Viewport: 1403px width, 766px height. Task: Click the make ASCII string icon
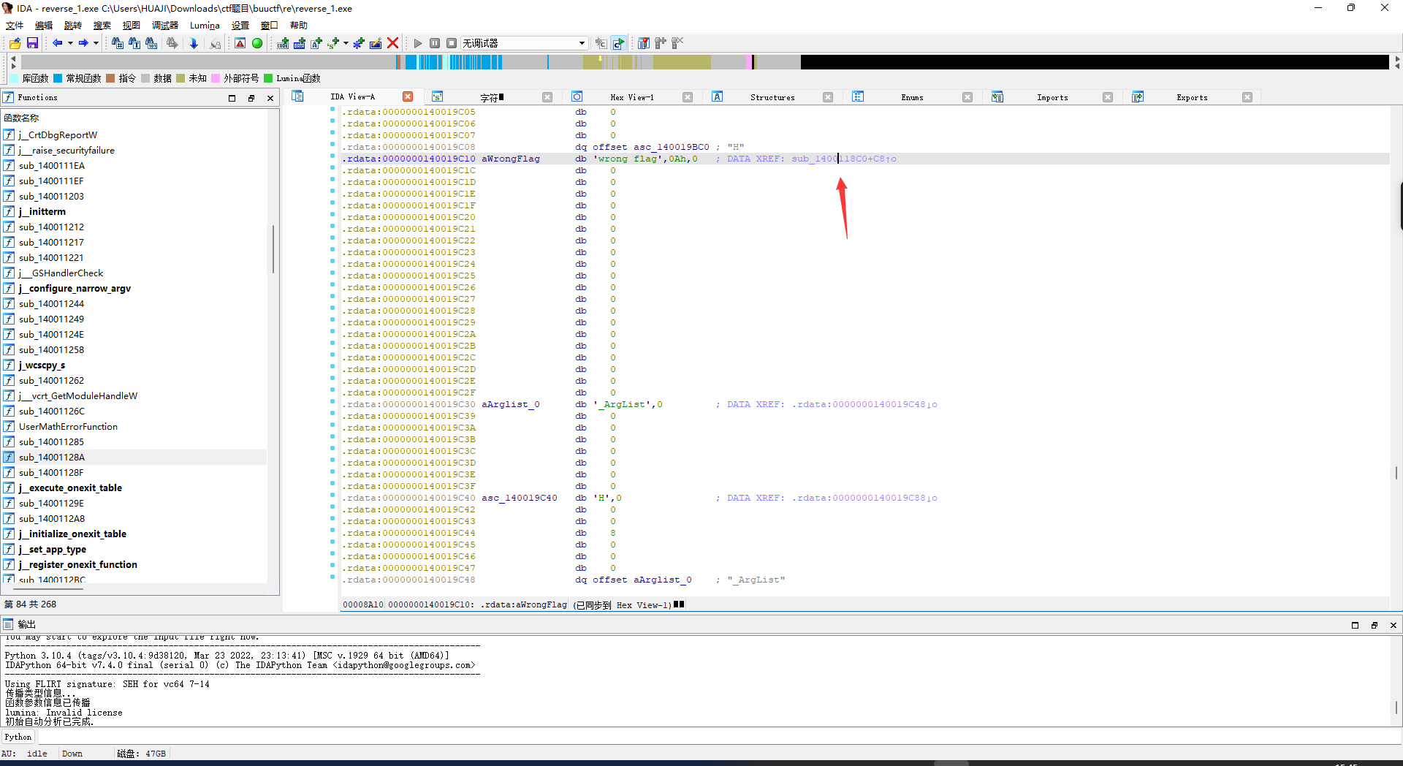pos(316,43)
